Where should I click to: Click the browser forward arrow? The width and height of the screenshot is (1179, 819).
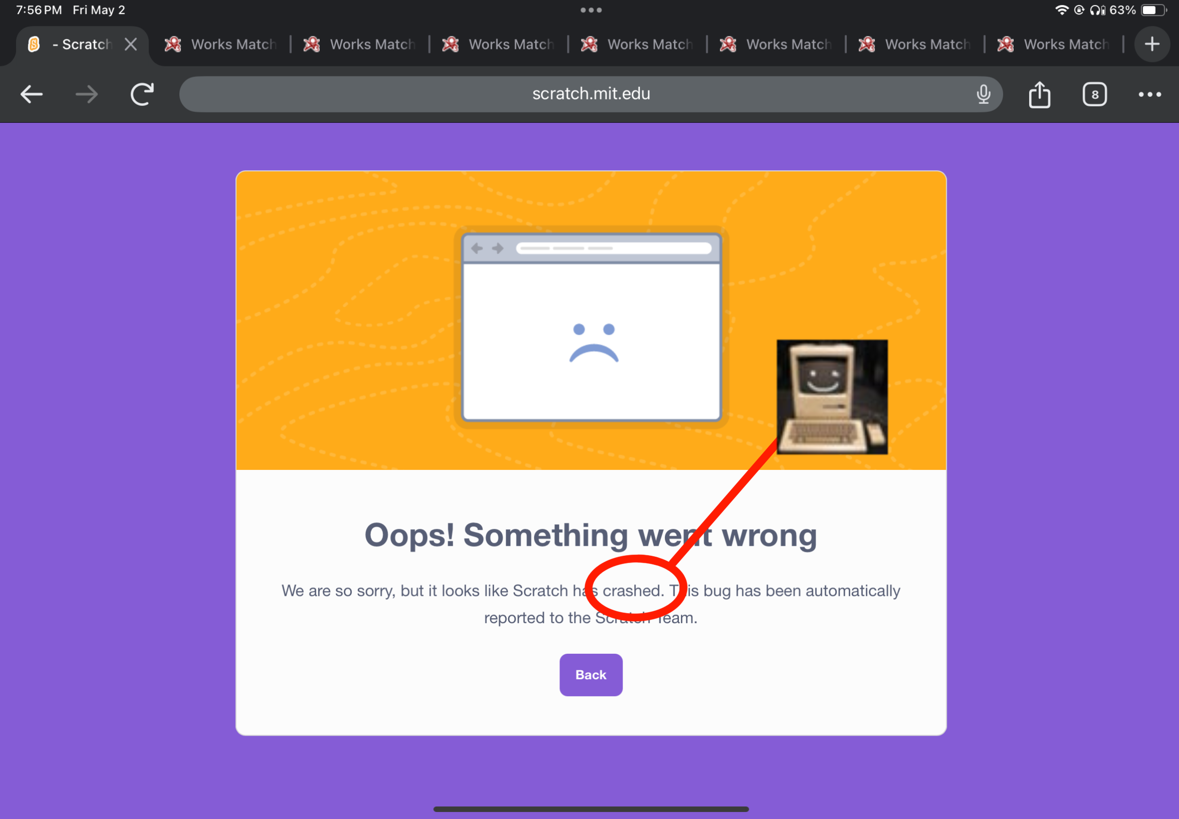(86, 94)
